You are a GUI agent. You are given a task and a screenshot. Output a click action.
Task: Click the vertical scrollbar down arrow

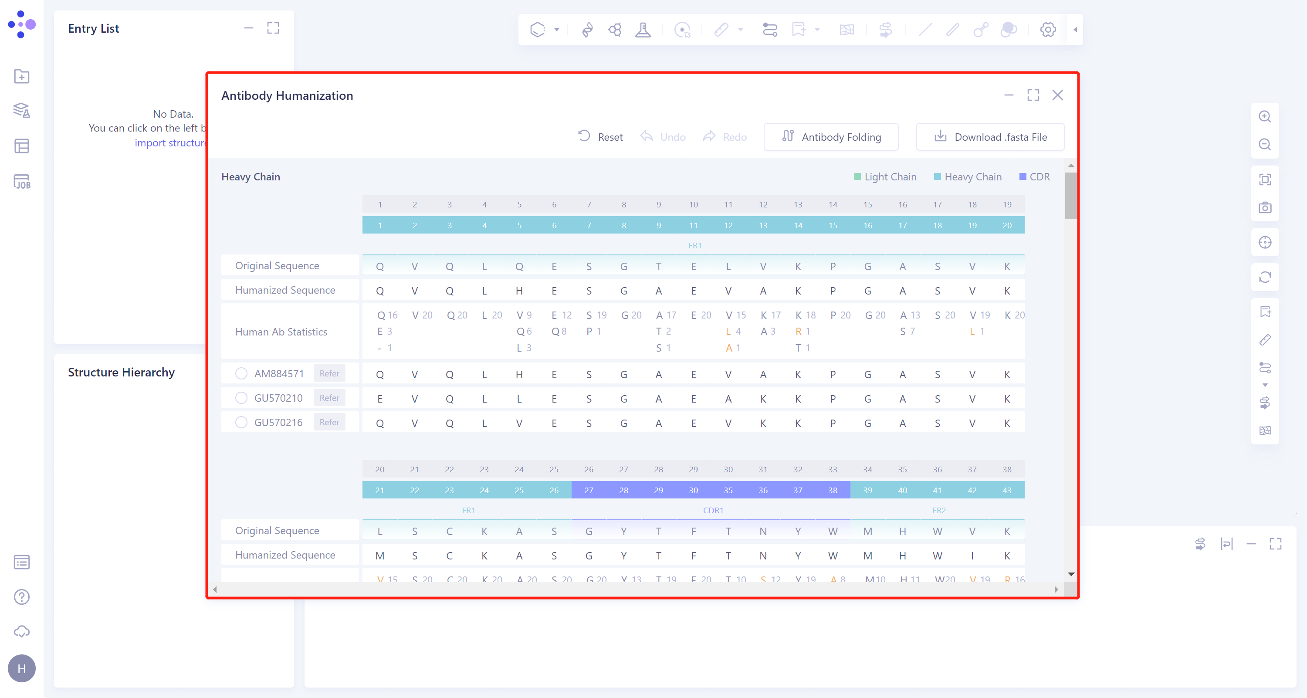[x=1071, y=574]
